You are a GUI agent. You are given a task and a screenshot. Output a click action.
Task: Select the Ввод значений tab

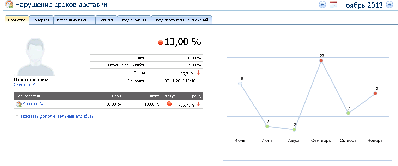[x=134, y=20]
